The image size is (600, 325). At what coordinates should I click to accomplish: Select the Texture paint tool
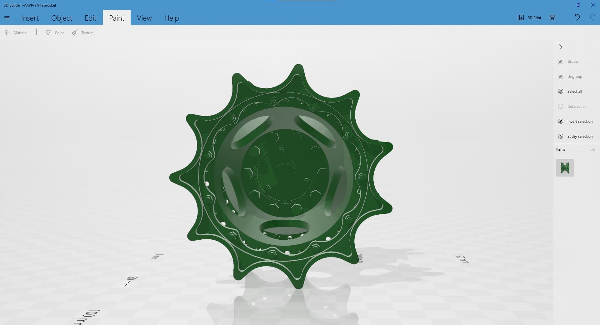point(83,33)
